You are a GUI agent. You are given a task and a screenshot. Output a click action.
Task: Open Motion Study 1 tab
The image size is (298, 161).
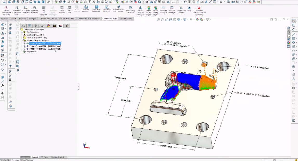[58, 157]
